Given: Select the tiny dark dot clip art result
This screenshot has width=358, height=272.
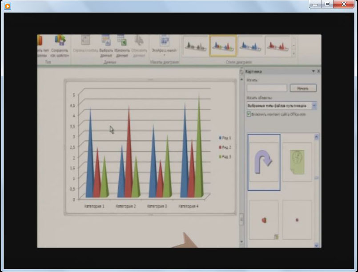Looking at the screenshot, I should [297, 220].
